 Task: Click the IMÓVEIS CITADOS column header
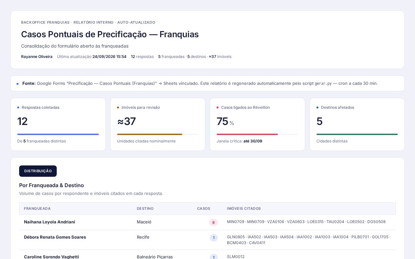(x=244, y=208)
